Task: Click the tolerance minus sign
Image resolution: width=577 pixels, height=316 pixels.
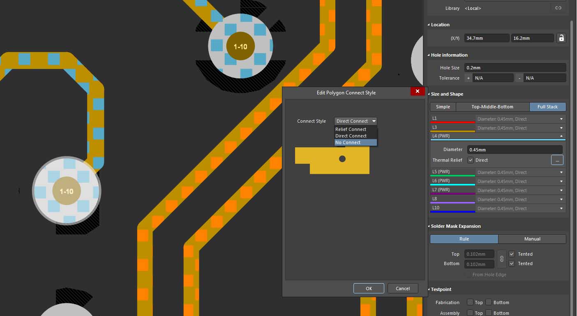Action: point(520,78)
